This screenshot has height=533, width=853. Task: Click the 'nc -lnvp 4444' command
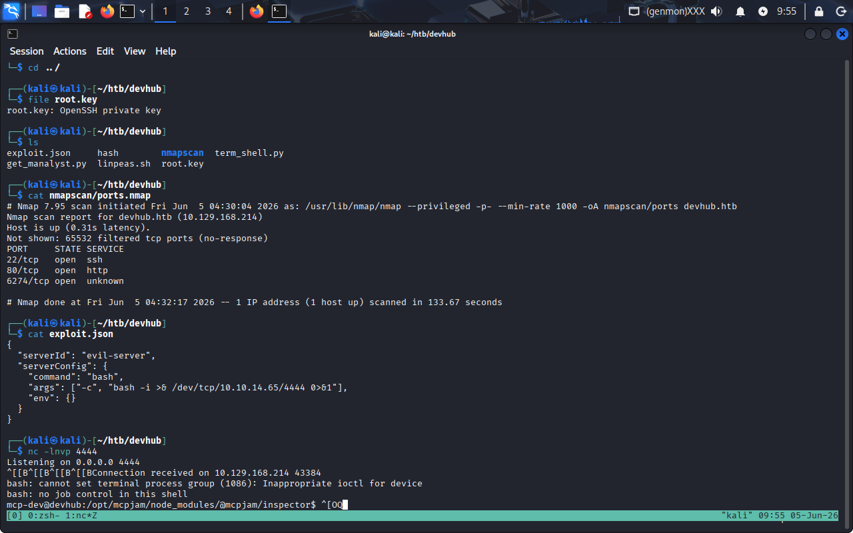pos(63,452)
